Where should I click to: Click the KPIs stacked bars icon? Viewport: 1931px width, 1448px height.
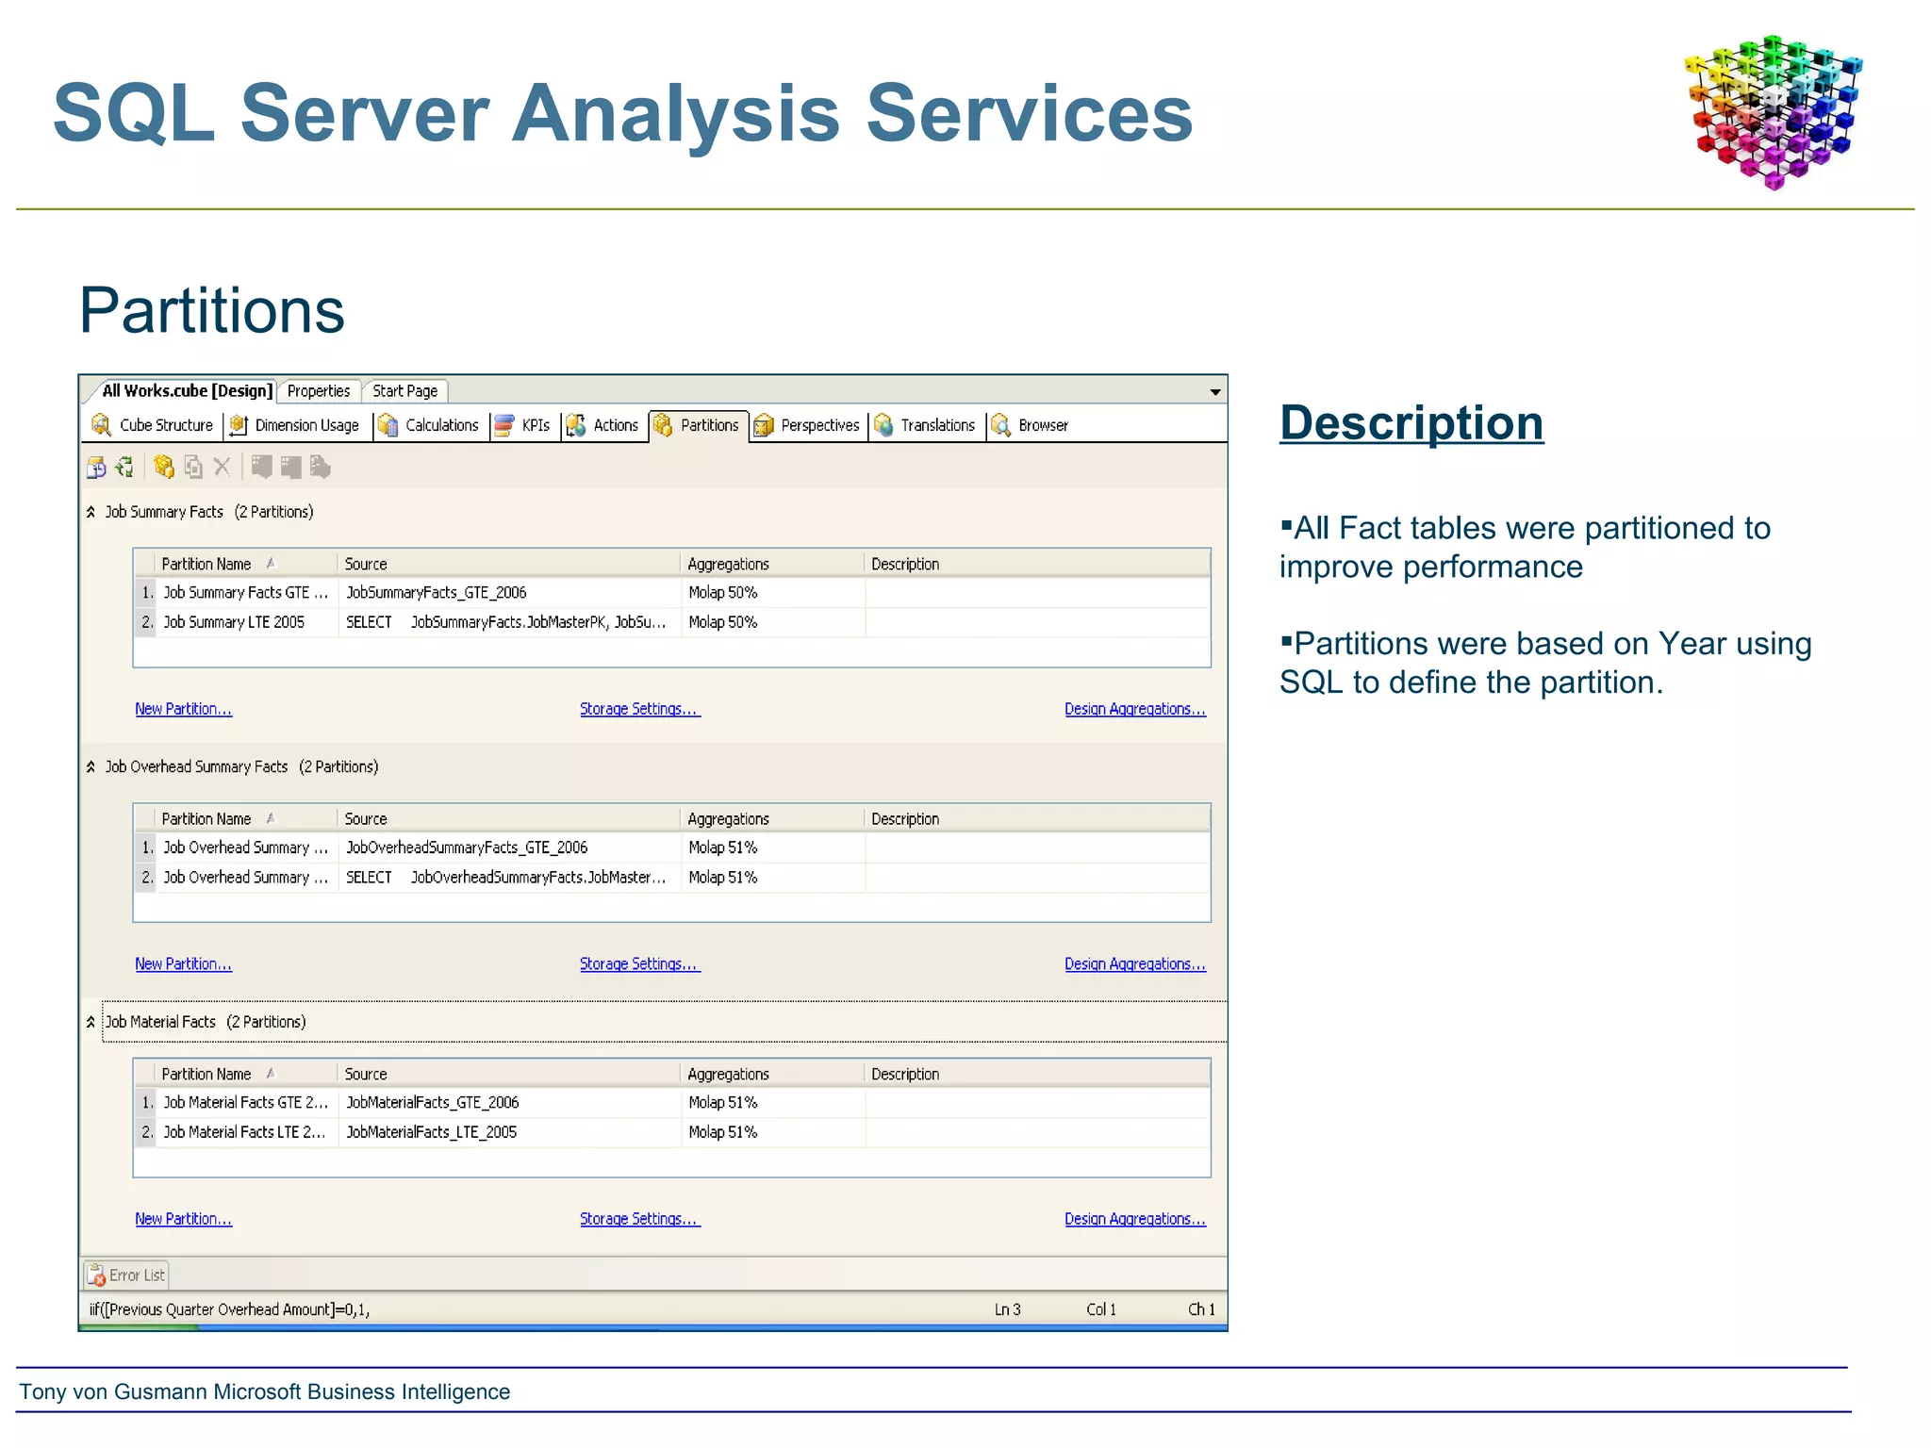pyautogui.click(x=504, y=425)
